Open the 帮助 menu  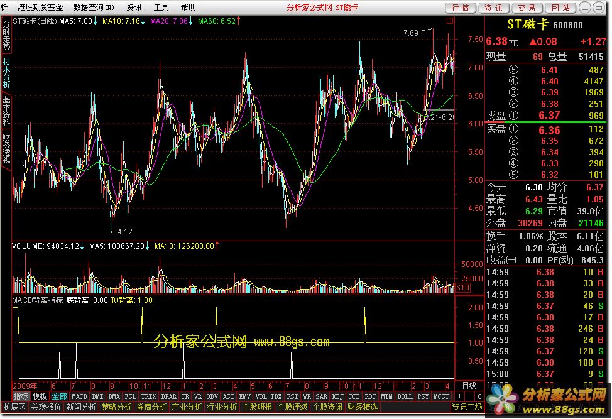(x=188, y=8)
